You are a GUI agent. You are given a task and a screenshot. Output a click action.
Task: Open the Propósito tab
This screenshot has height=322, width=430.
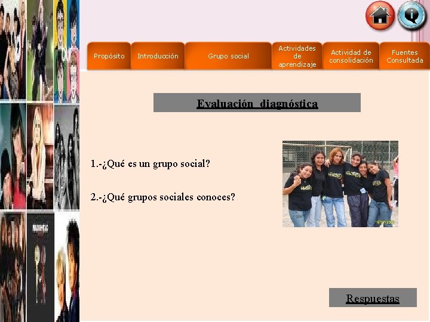click(109, 56)
